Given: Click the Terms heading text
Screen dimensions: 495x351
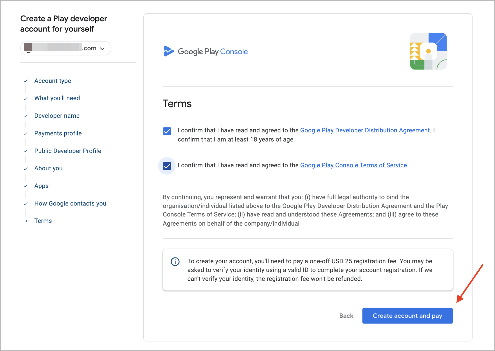Looking at the screenshot, I should (177, 104).
